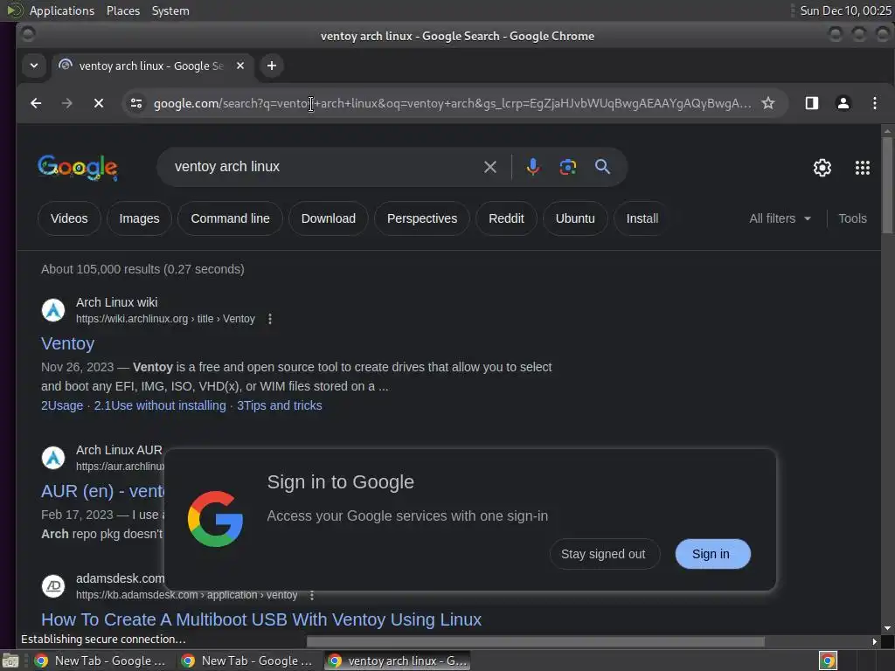Open the Chrome side panel icon
The height and width of the screenshot is (671, 895).
click(x=812, y=103)
